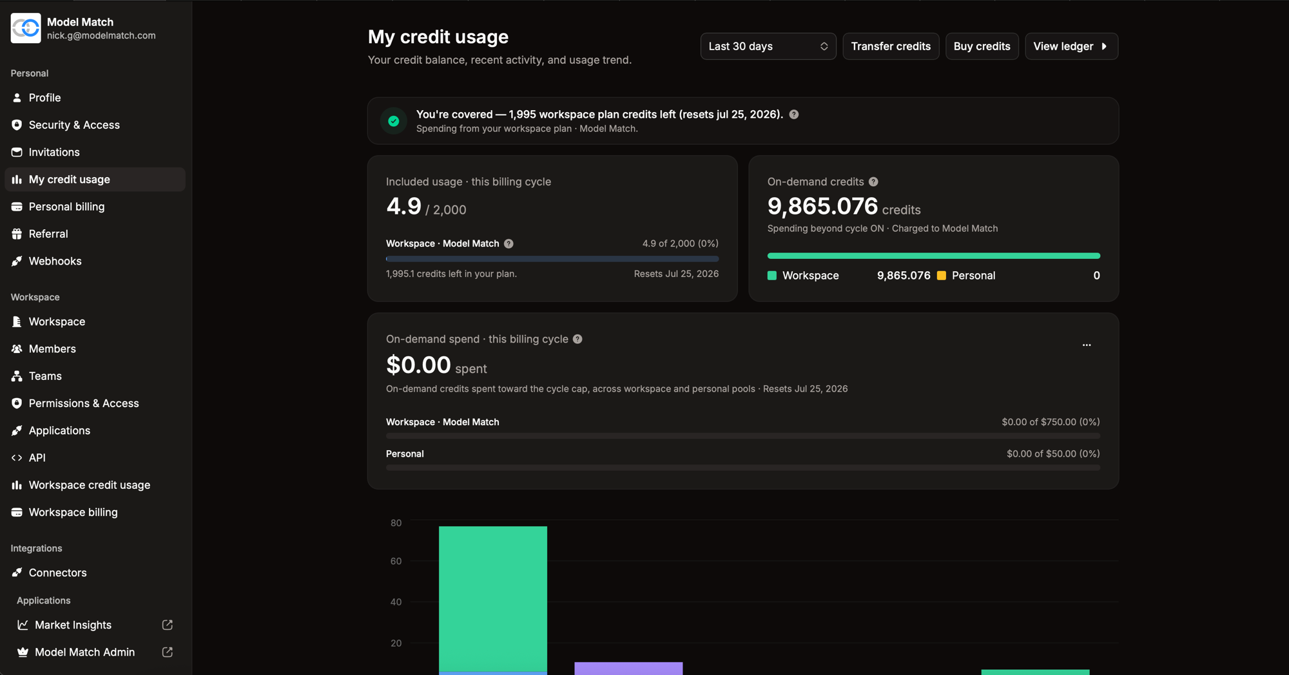Click the Workspace building icon
1289x675 pixels.
17,321
